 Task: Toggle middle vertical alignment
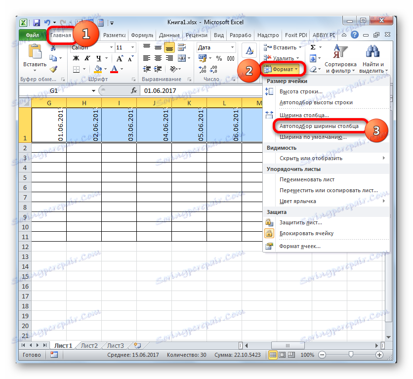pos(158,47)
